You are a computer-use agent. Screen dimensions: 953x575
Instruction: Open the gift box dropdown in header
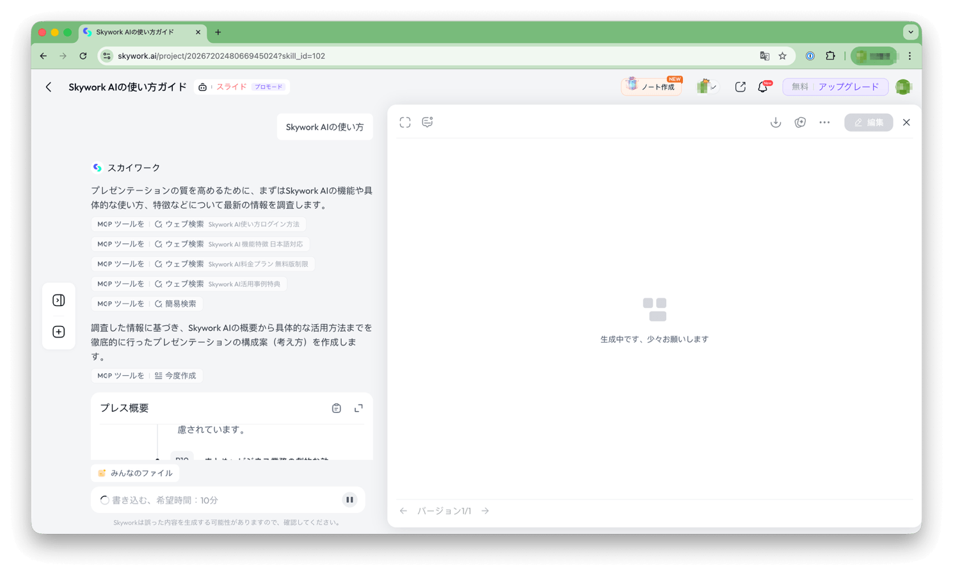coord(707,87)
